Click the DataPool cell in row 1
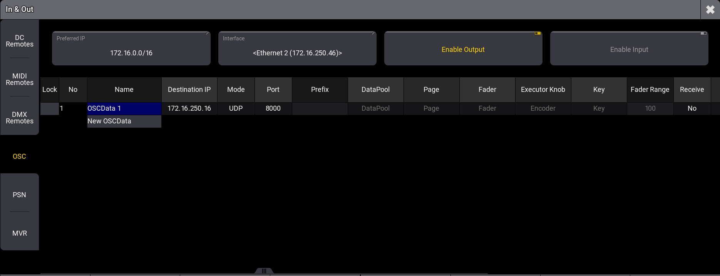The width and height of the screenshot is (720, 276). 376,109
